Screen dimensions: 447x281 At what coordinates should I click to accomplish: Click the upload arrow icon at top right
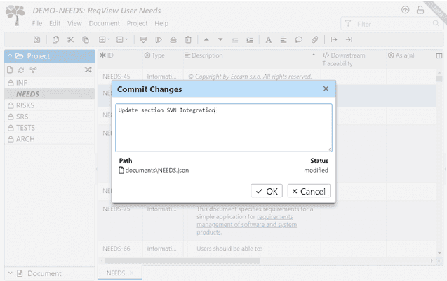point(405,10)
